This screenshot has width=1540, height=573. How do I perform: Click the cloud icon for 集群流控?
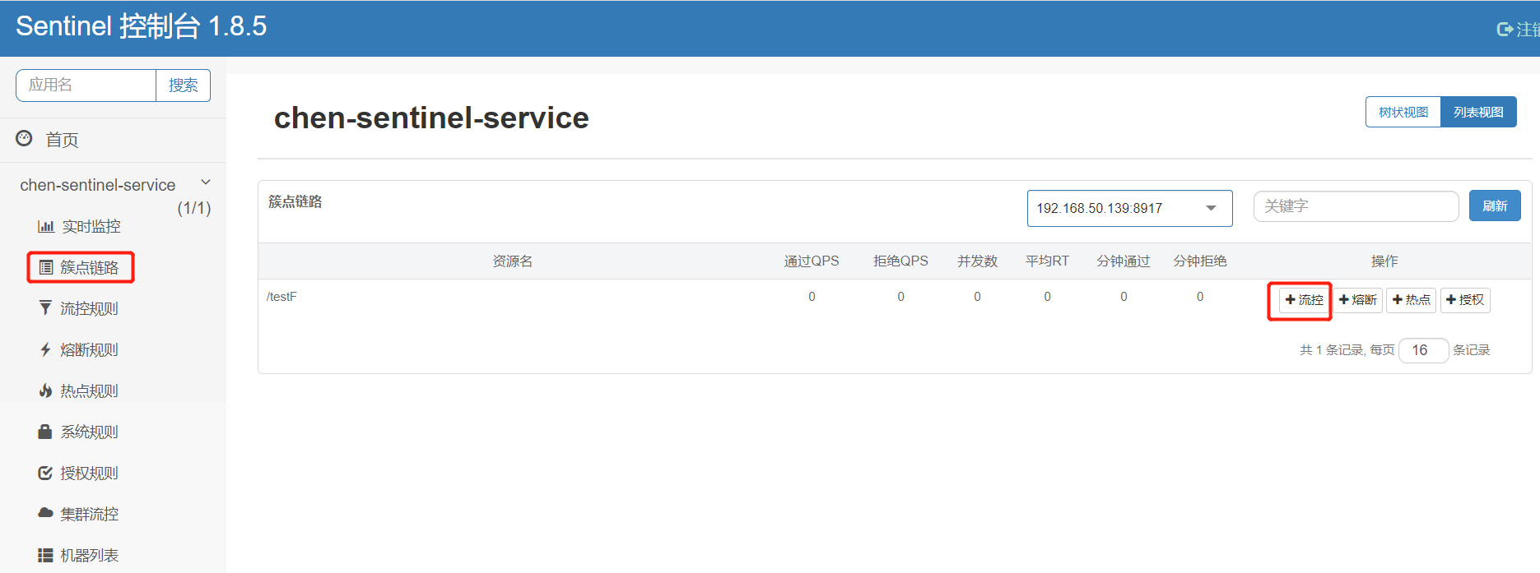pyautogui.click(x=45, y=513)
